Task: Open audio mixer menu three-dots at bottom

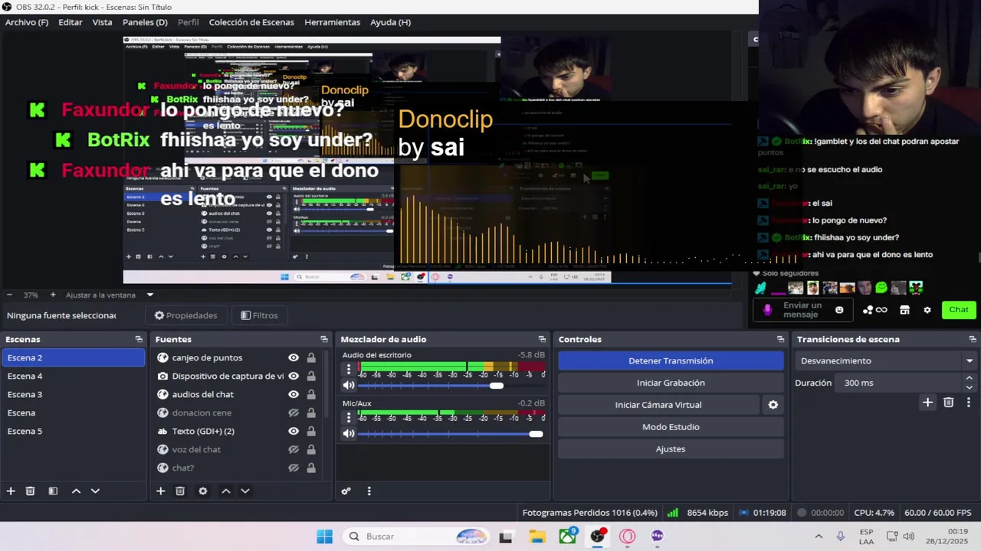Action: pos(369,491)
